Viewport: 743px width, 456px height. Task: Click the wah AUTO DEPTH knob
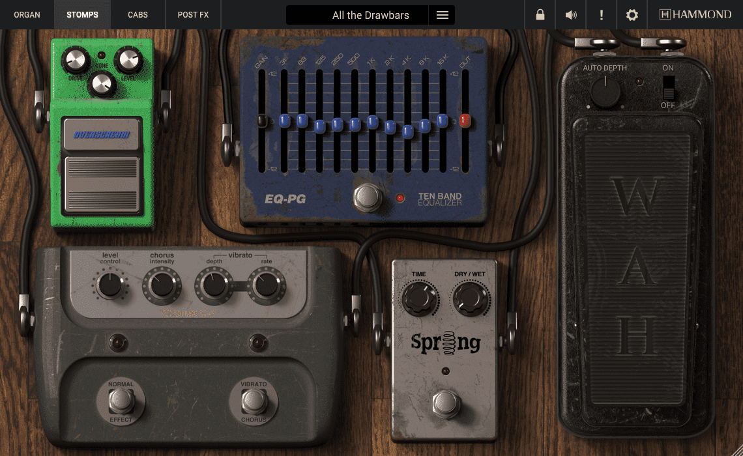[x=605, y=91]
